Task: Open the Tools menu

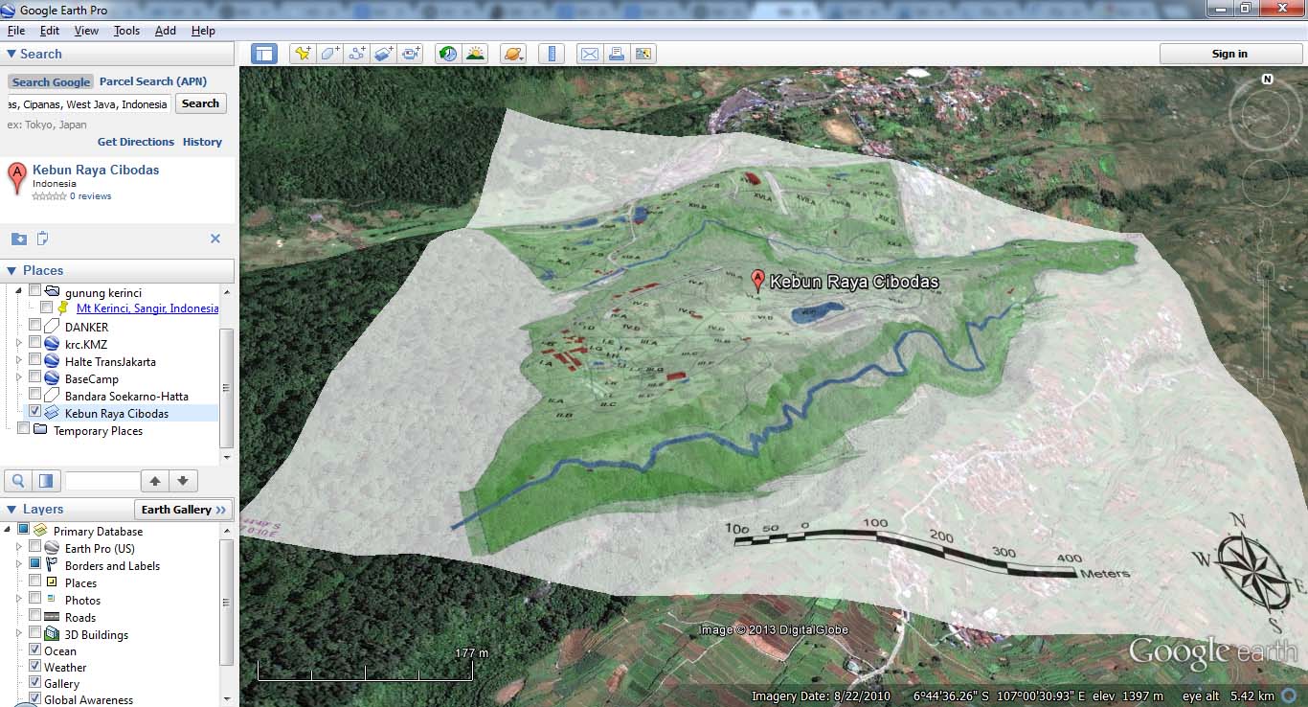Action: tap(126, 30)
